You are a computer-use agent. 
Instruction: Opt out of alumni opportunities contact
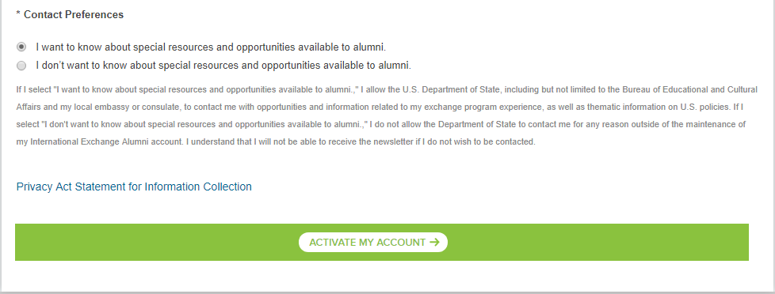pyautogui.click(x=21, y=65)
